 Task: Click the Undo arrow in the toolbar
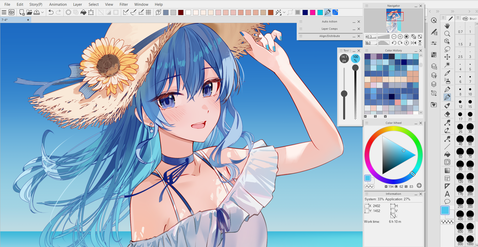tap(51, 12)
